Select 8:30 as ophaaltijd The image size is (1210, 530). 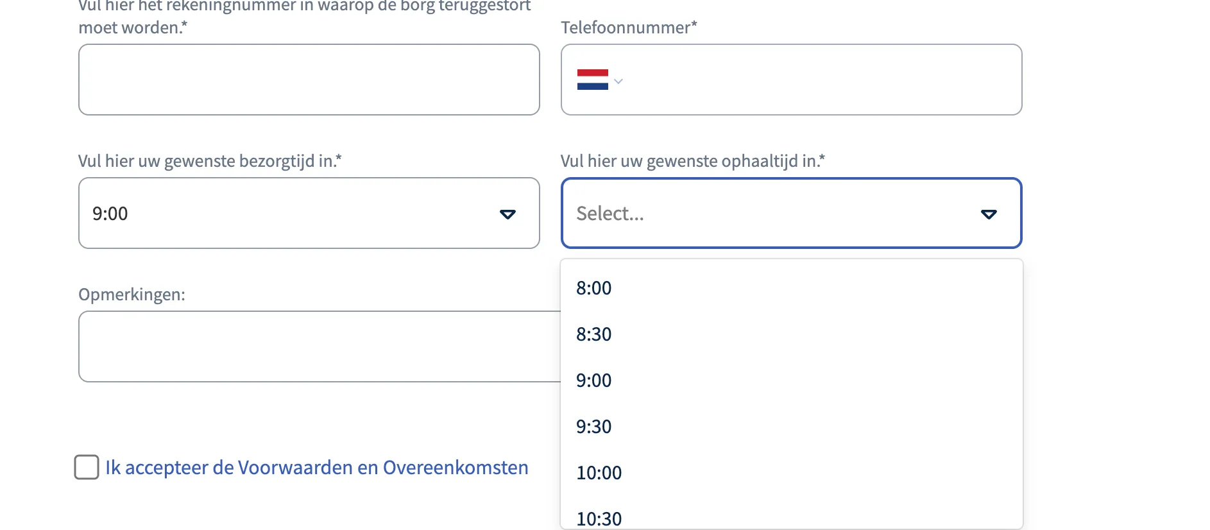click(x=594, y=334)
